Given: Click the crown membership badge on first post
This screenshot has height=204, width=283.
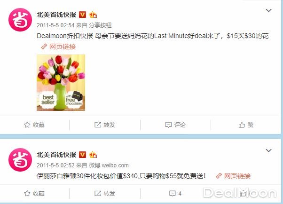Looking at the screenshot, I should tap(93, 15).
